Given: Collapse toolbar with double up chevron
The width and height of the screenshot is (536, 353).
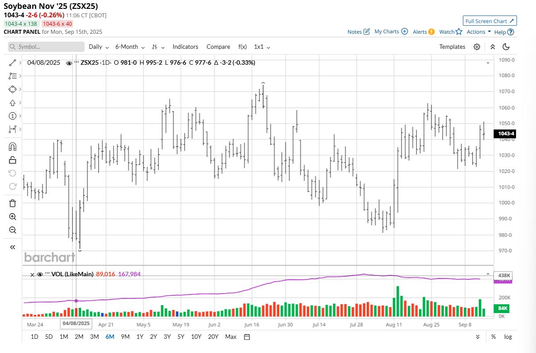Looking at the screenshot, I should (493, 47).
